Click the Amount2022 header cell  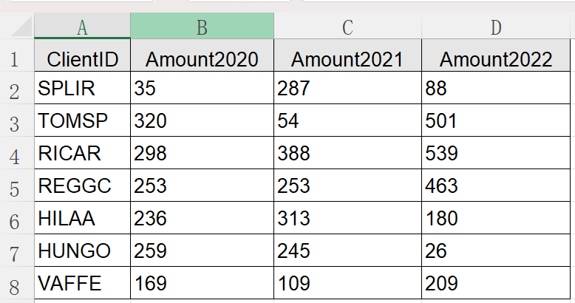[x=496, y=60]
